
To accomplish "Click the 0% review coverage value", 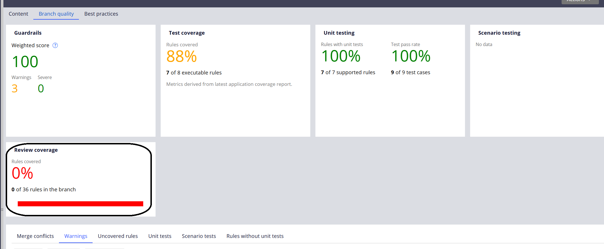I will point(22,173).
